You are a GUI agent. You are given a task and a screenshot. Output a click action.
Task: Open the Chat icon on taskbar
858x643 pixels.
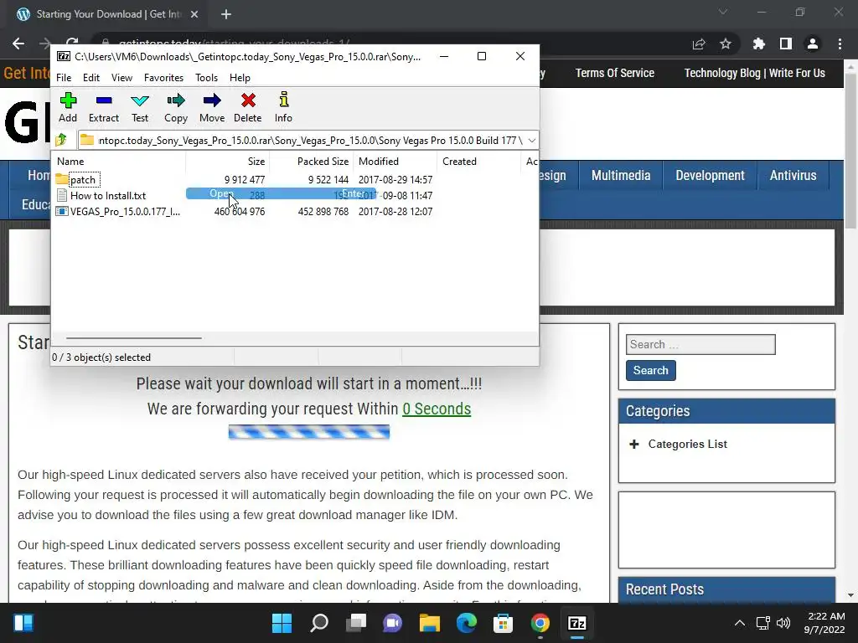pos(392,623)
